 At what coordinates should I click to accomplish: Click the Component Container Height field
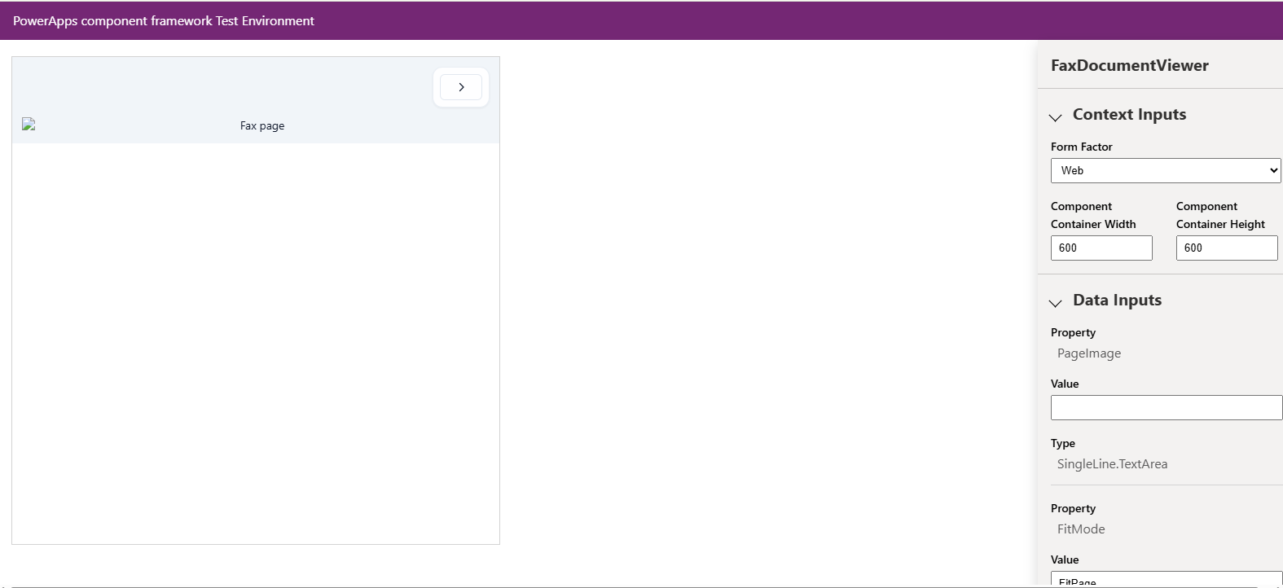(x=1227, y=248)
